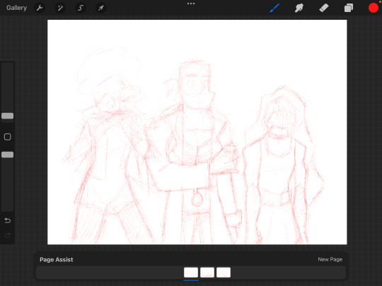The width and height of the screenshot is (382, 286).
Task: Activate the Transform arrow tool
Action: tap(100, 8)
